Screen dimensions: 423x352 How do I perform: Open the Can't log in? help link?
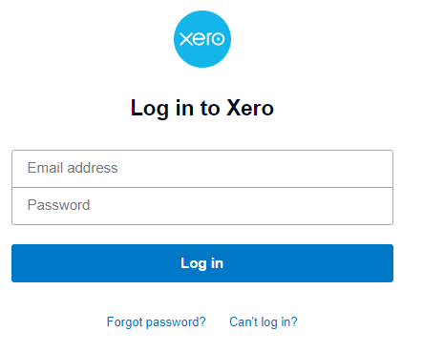(x=264, y=322)
